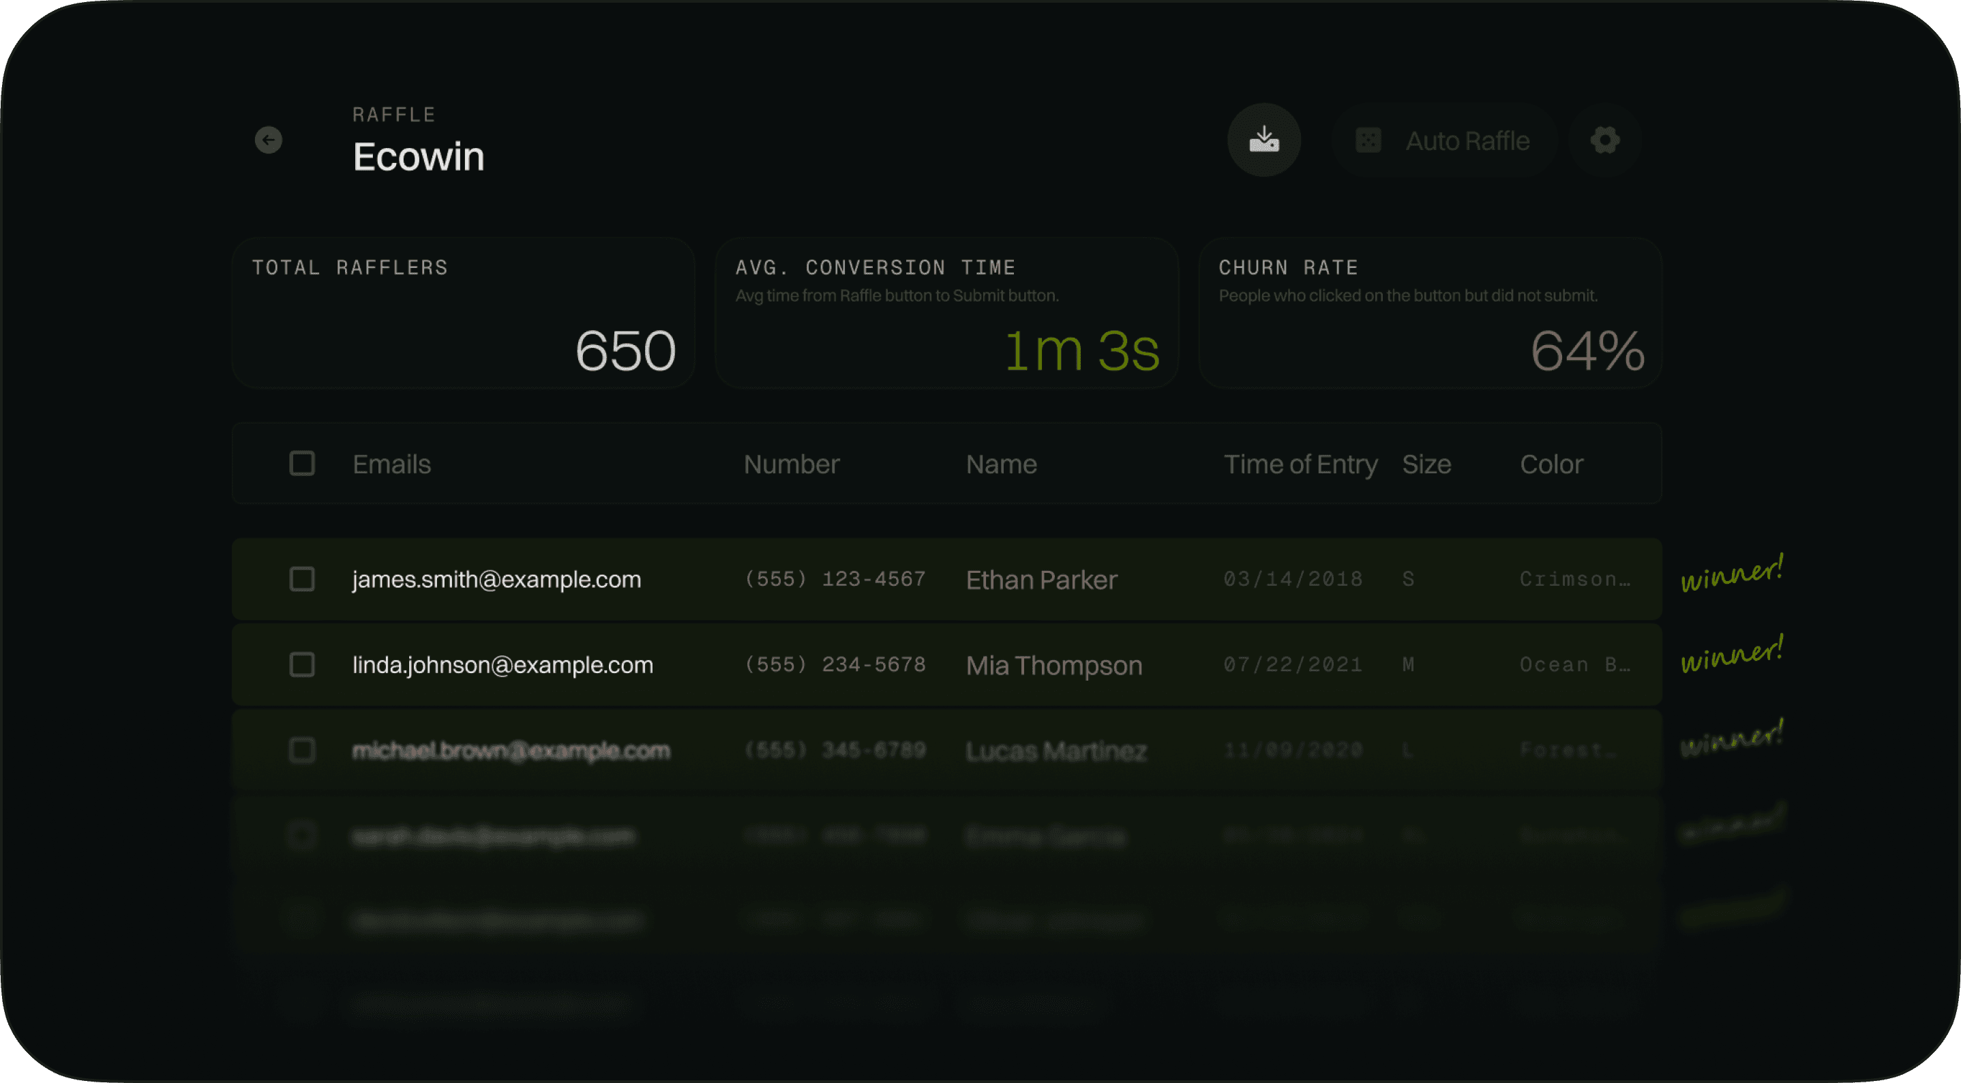The height and width of the screenshot is (1083, 1961).
Task: Click the Churn Rate card
Action: coord(1430,313)
